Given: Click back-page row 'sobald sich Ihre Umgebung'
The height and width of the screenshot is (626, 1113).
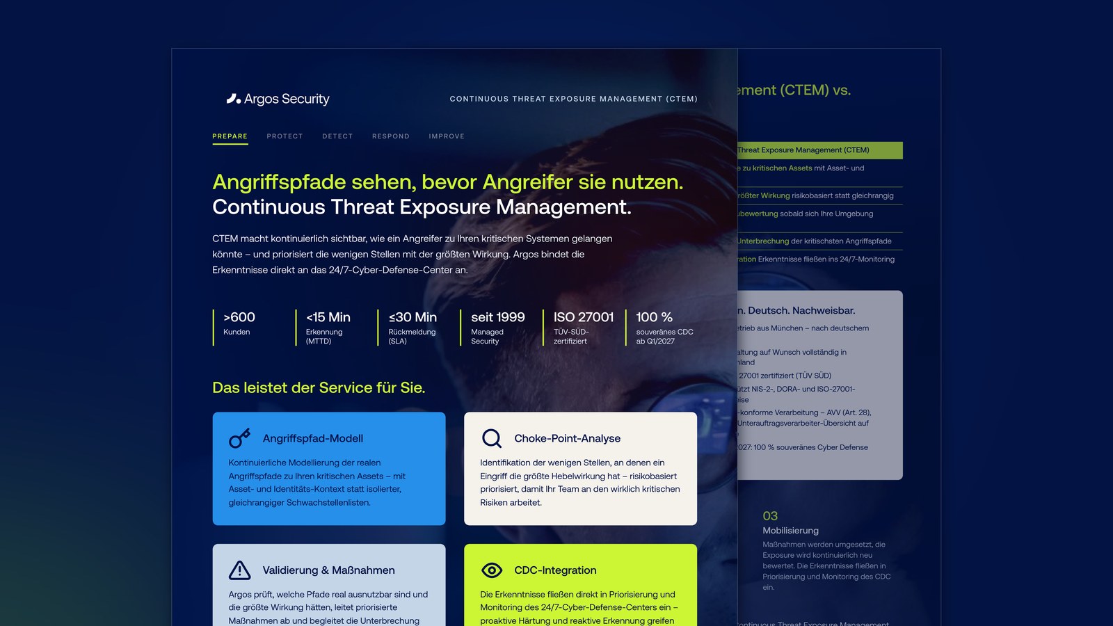Looking at the screenshot, I should click(806, 214).
